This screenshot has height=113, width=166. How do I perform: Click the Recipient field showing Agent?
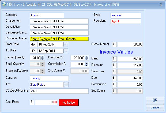click(x=126, y=21)
